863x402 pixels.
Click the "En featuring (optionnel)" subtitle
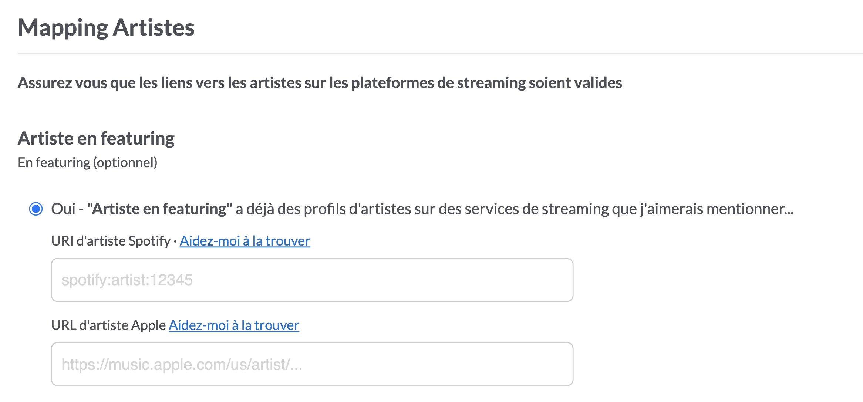(88, 163)
